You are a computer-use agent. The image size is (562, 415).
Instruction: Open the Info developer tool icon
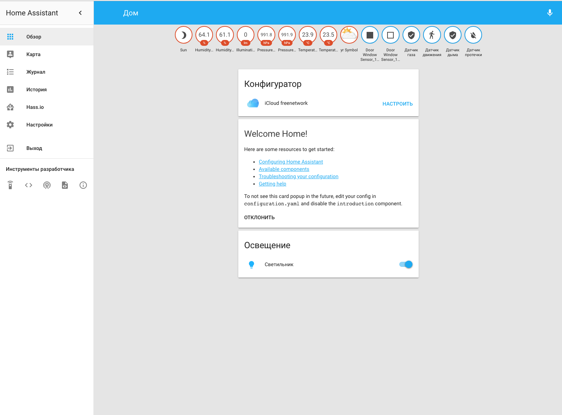(83, 185)
